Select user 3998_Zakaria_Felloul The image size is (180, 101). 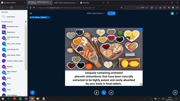13,55
